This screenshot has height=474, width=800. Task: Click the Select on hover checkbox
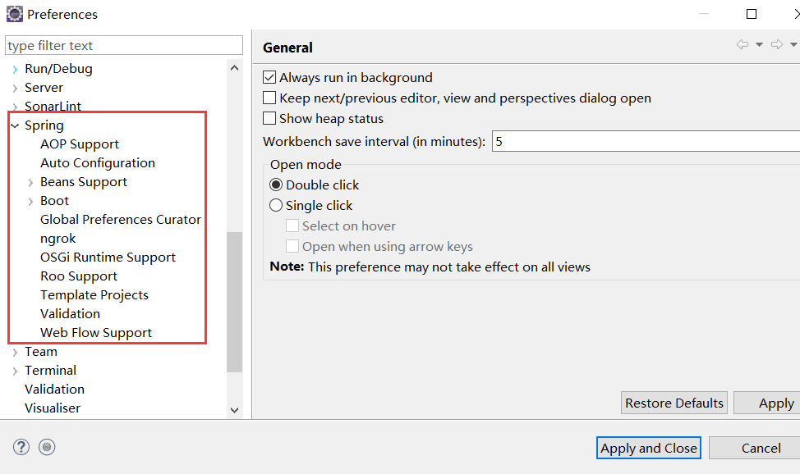tap(292, 226)
